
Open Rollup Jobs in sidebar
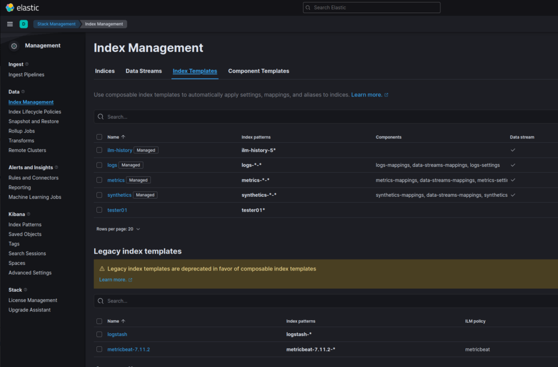pyautogui.click(x=22, y=131)
